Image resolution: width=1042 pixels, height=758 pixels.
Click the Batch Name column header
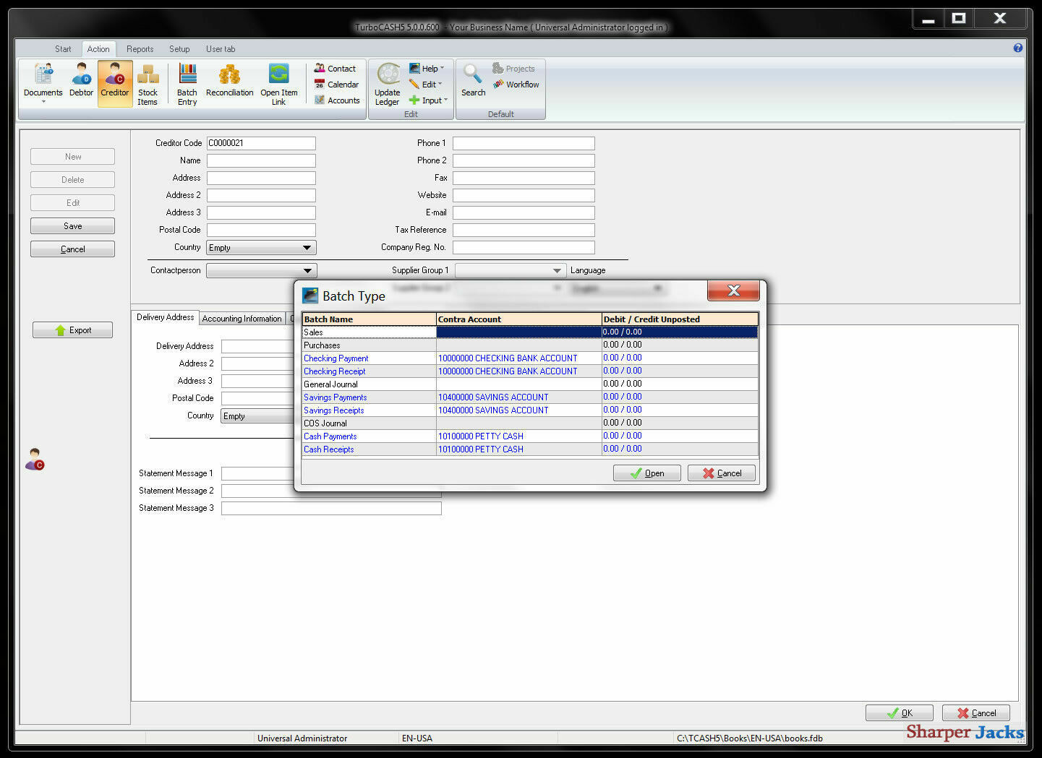click(x=369, y=319)
